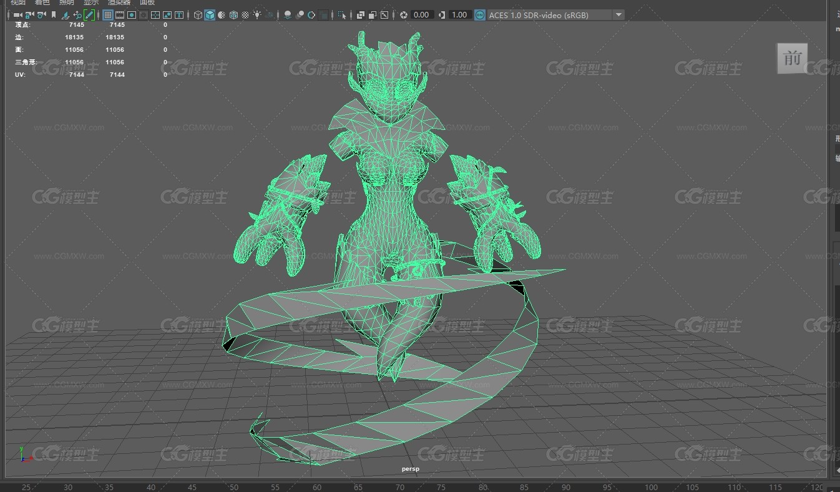Viewport: 840px width, 492px height.
Task: Toggle the View Transform ON button
Action: pyautogui.click(x=479, y=14)
